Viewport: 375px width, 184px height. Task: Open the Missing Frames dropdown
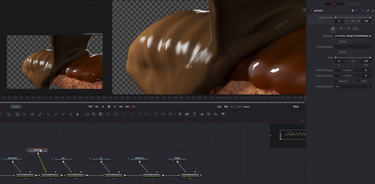353,87
